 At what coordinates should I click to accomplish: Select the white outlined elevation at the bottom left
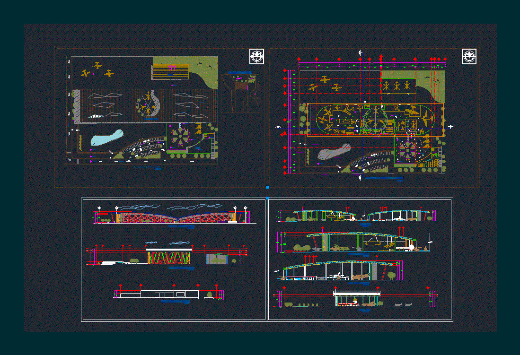coord(169,292)
